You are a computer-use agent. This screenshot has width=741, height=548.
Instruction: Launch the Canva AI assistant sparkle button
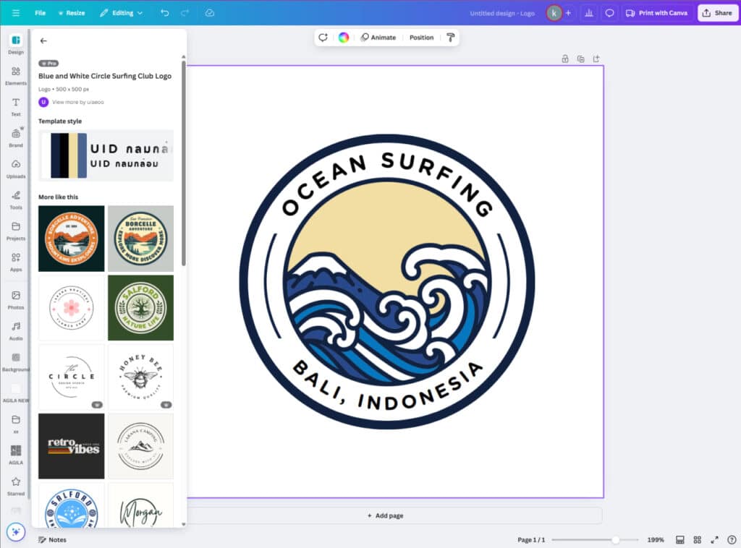point(16,532)
